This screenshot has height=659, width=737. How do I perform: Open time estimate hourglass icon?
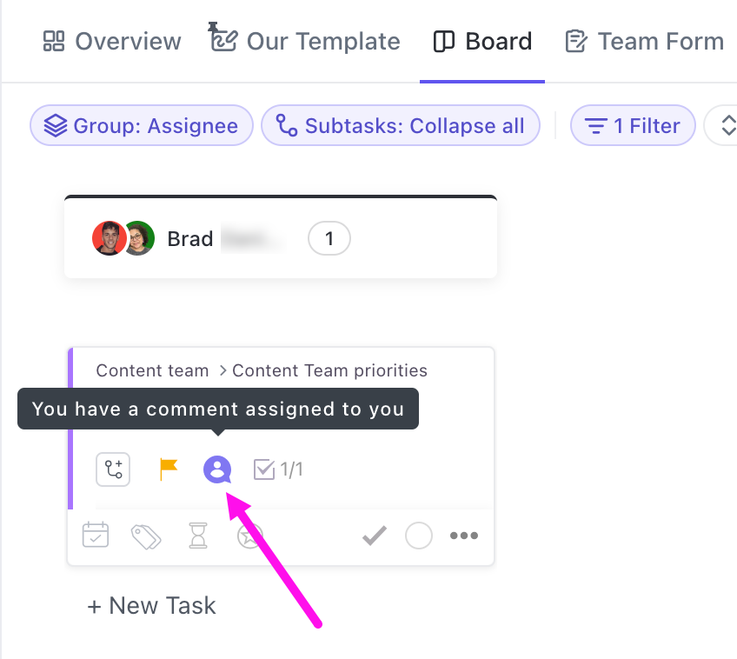(198, 536)
